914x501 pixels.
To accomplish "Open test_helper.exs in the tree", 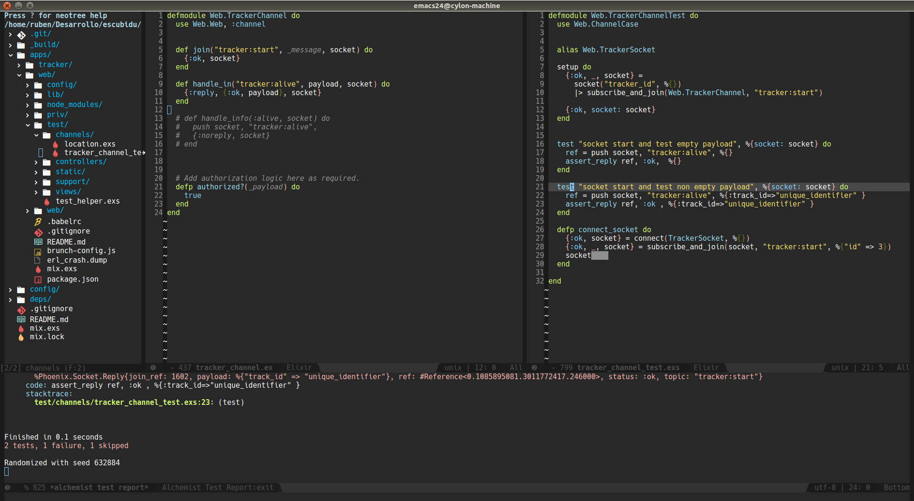I will 88,201.
